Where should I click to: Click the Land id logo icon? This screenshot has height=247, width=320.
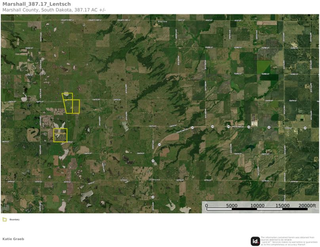pos(255,241)
